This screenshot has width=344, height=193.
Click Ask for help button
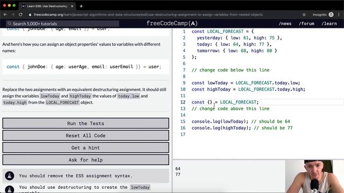coord(85,160)
